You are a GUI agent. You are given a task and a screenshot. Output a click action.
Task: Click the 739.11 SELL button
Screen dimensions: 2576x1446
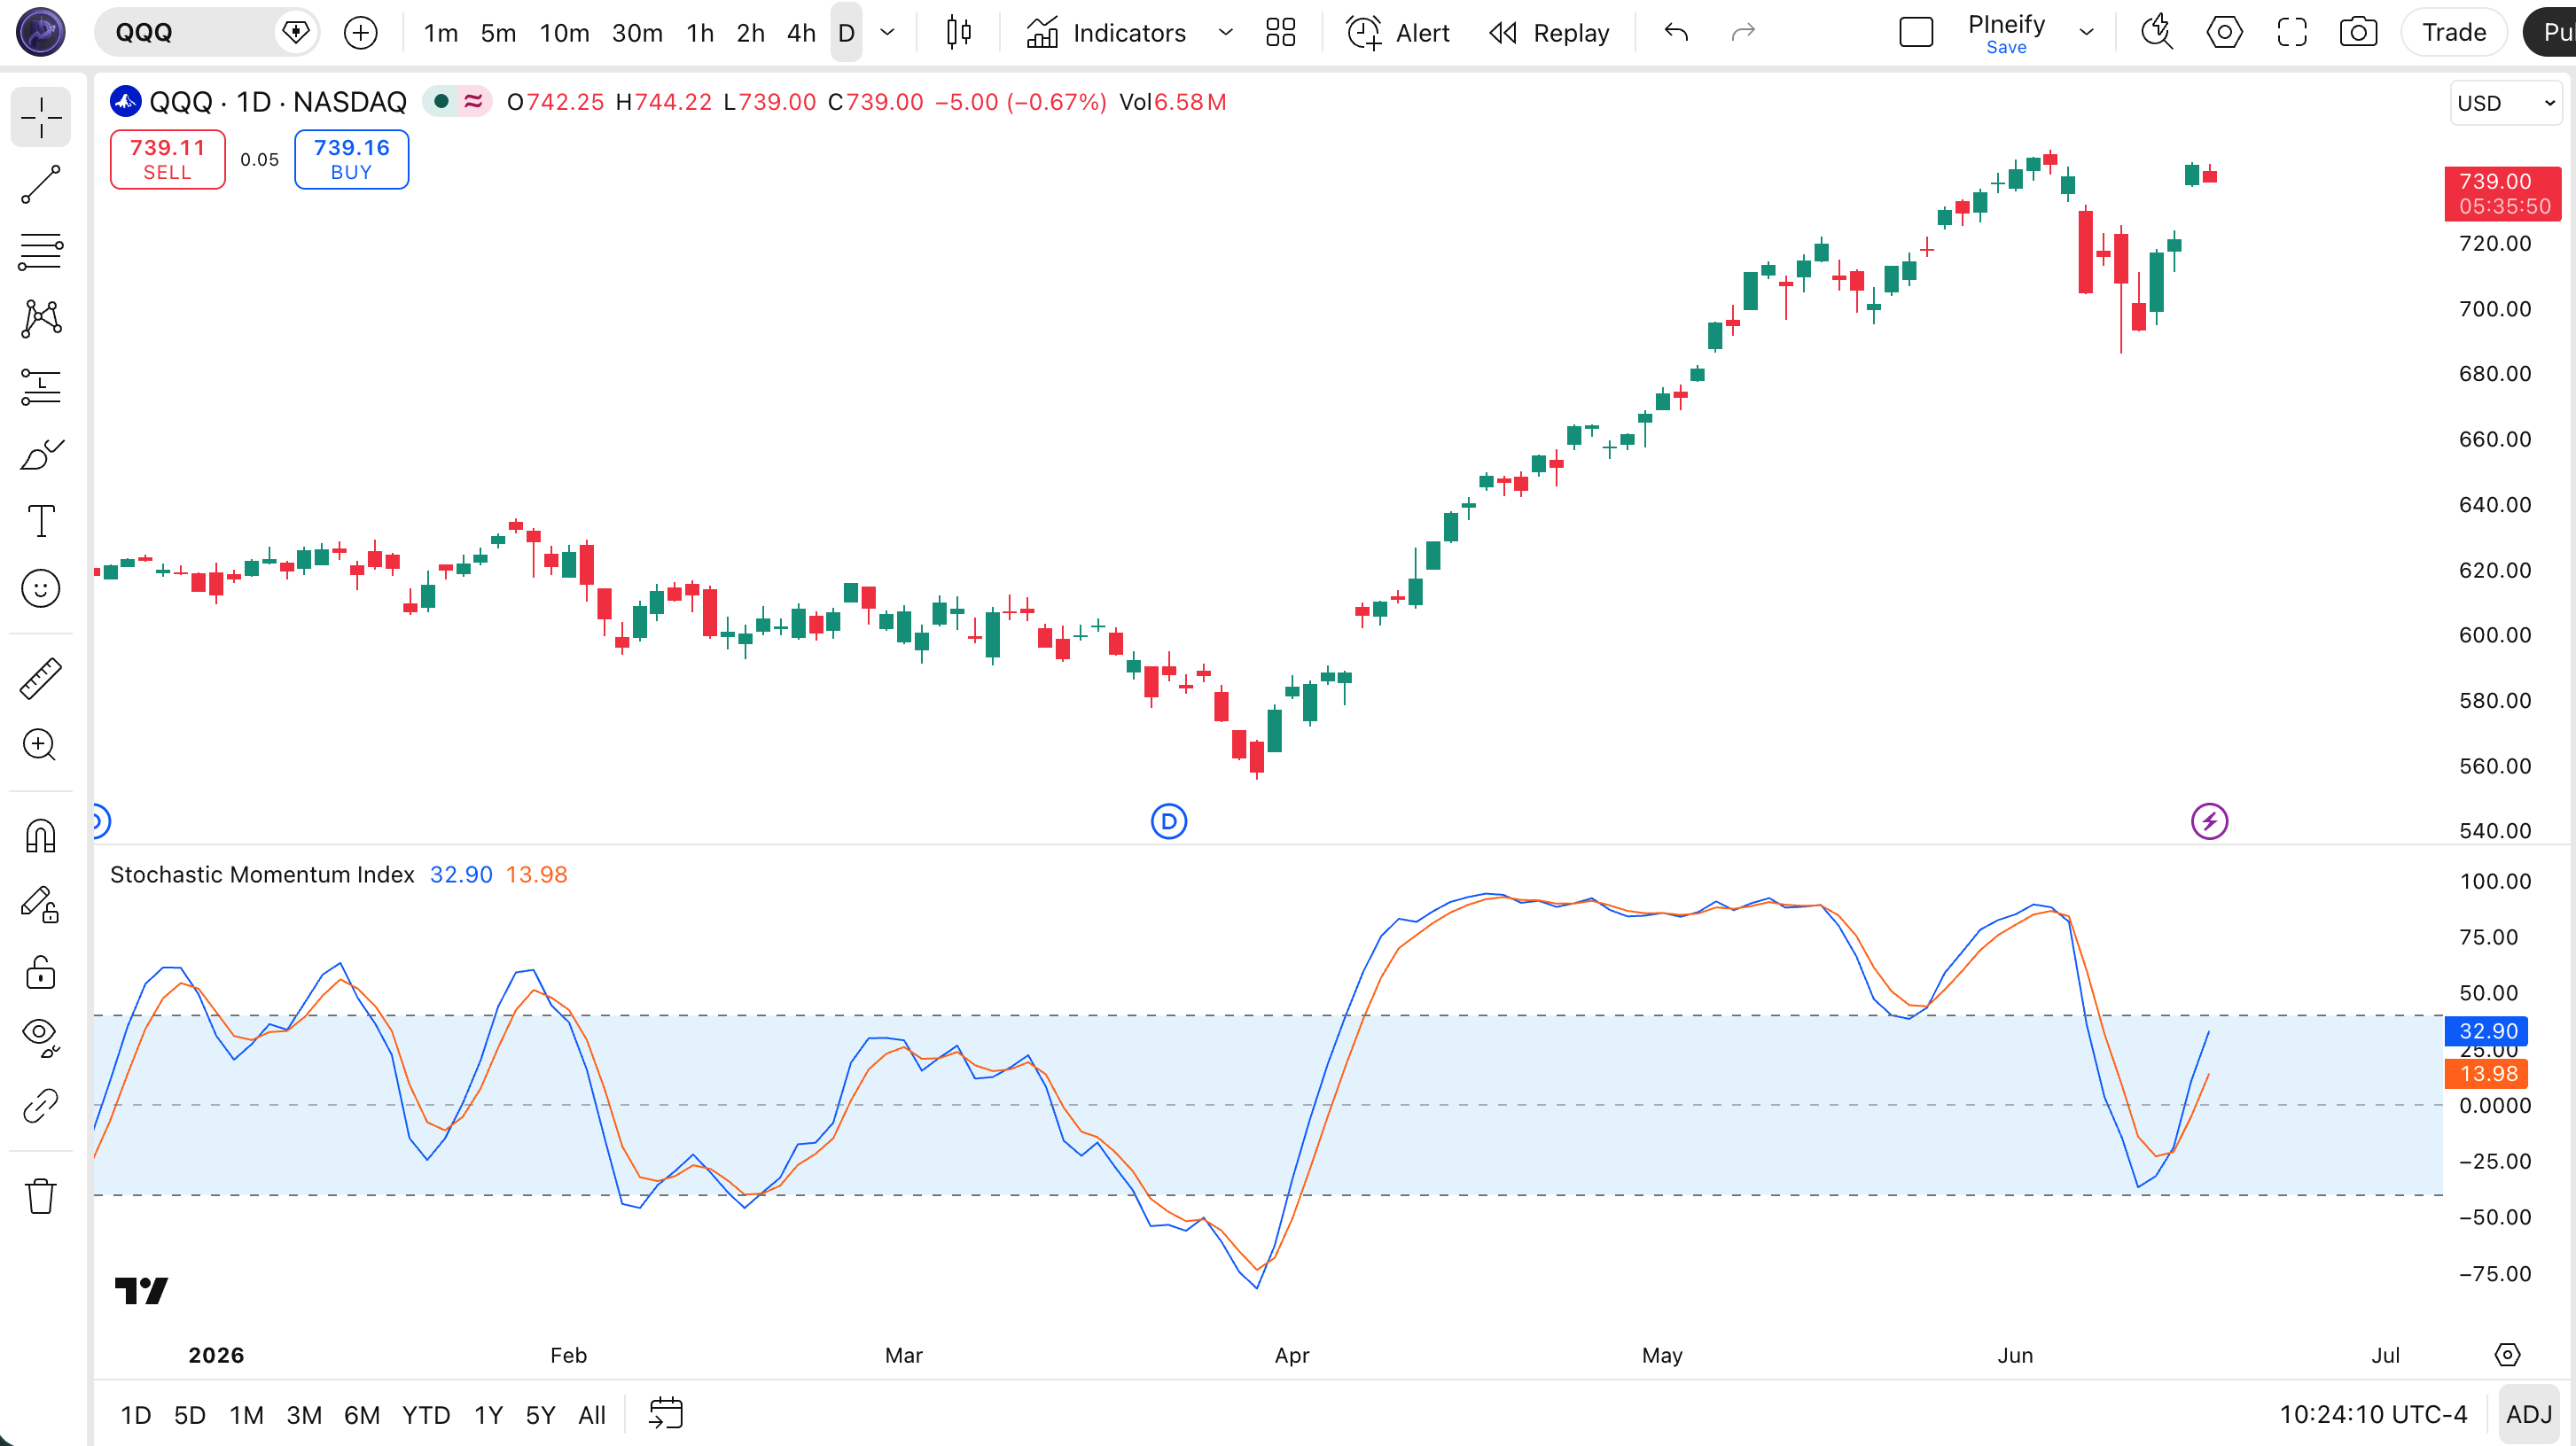(167, 159)
